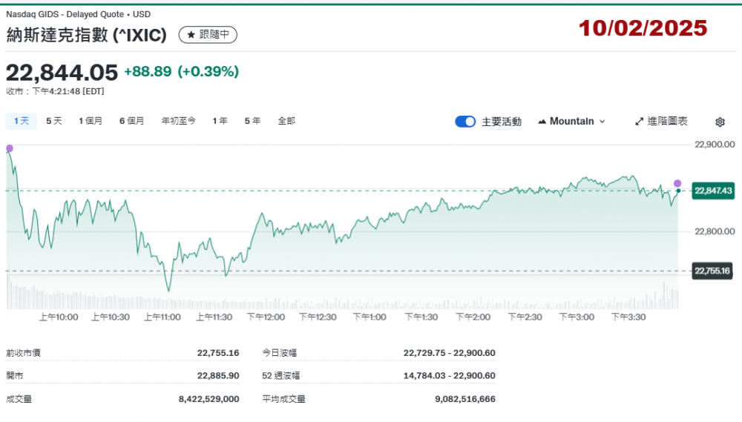
Task: Switch to the 5天 range
Action: click(54, 121)
